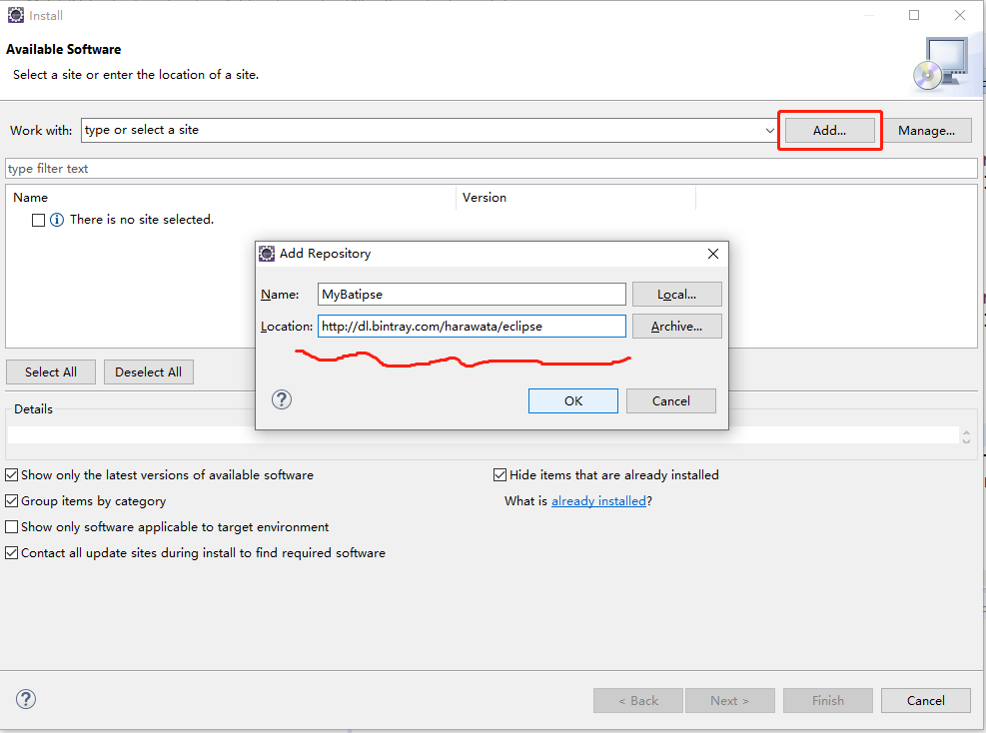Click the Install dialog icon in the title bar
The height and width of the screenshot is (733, 986).
coord(14,15)
